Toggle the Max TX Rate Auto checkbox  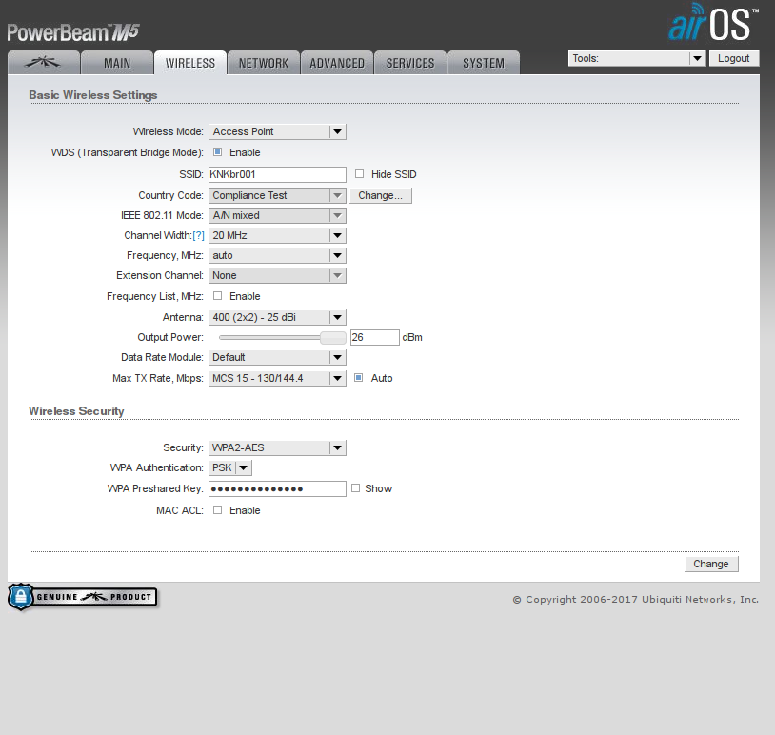pyautogui.click(x=359, y=378)
